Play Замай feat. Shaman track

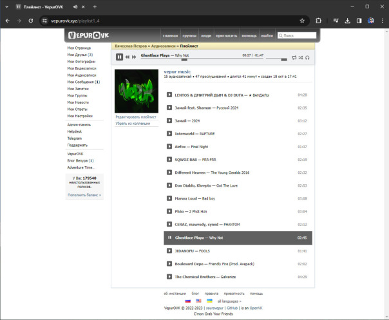coord(169,108)
